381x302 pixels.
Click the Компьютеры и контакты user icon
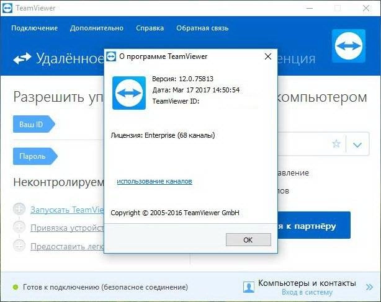tap(249, 287)
